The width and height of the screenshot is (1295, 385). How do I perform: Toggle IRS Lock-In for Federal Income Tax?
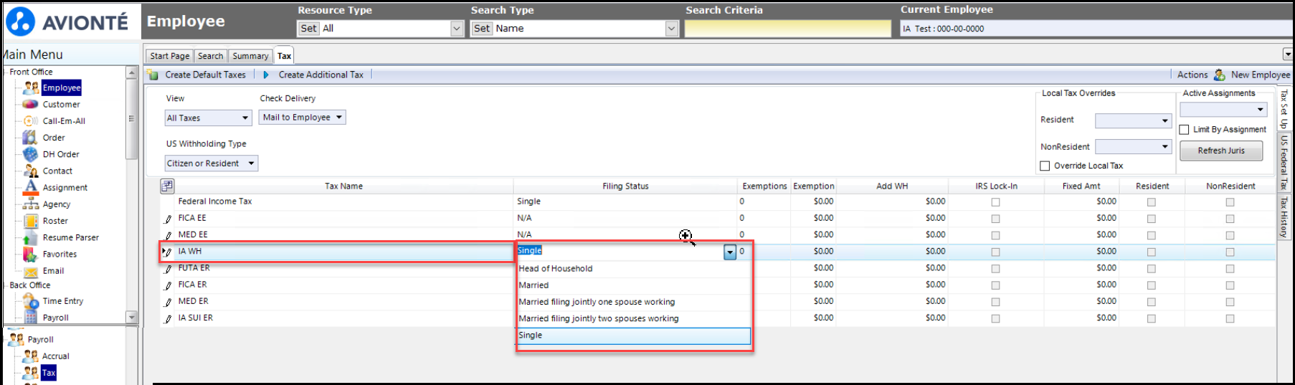[x=995, y=202]
